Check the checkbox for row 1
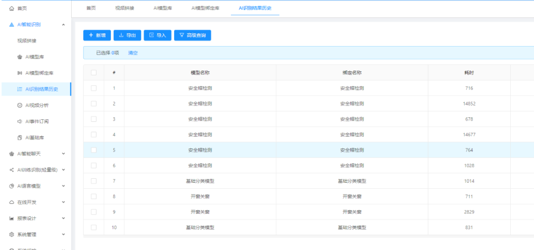Screen dimensions: 534x250 point(93,88)
